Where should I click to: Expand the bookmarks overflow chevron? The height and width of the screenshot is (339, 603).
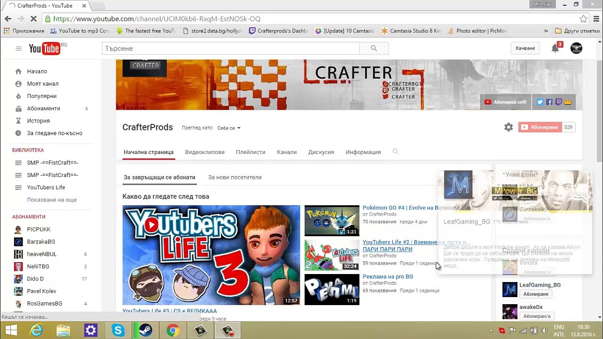point(546,31)
